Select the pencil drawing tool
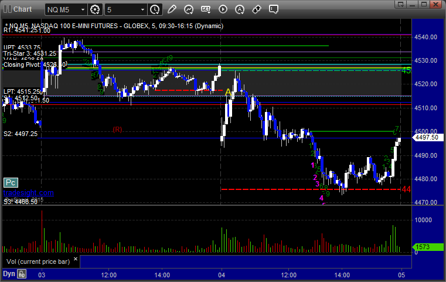The image size is (446, 282). tap(172, 9)
